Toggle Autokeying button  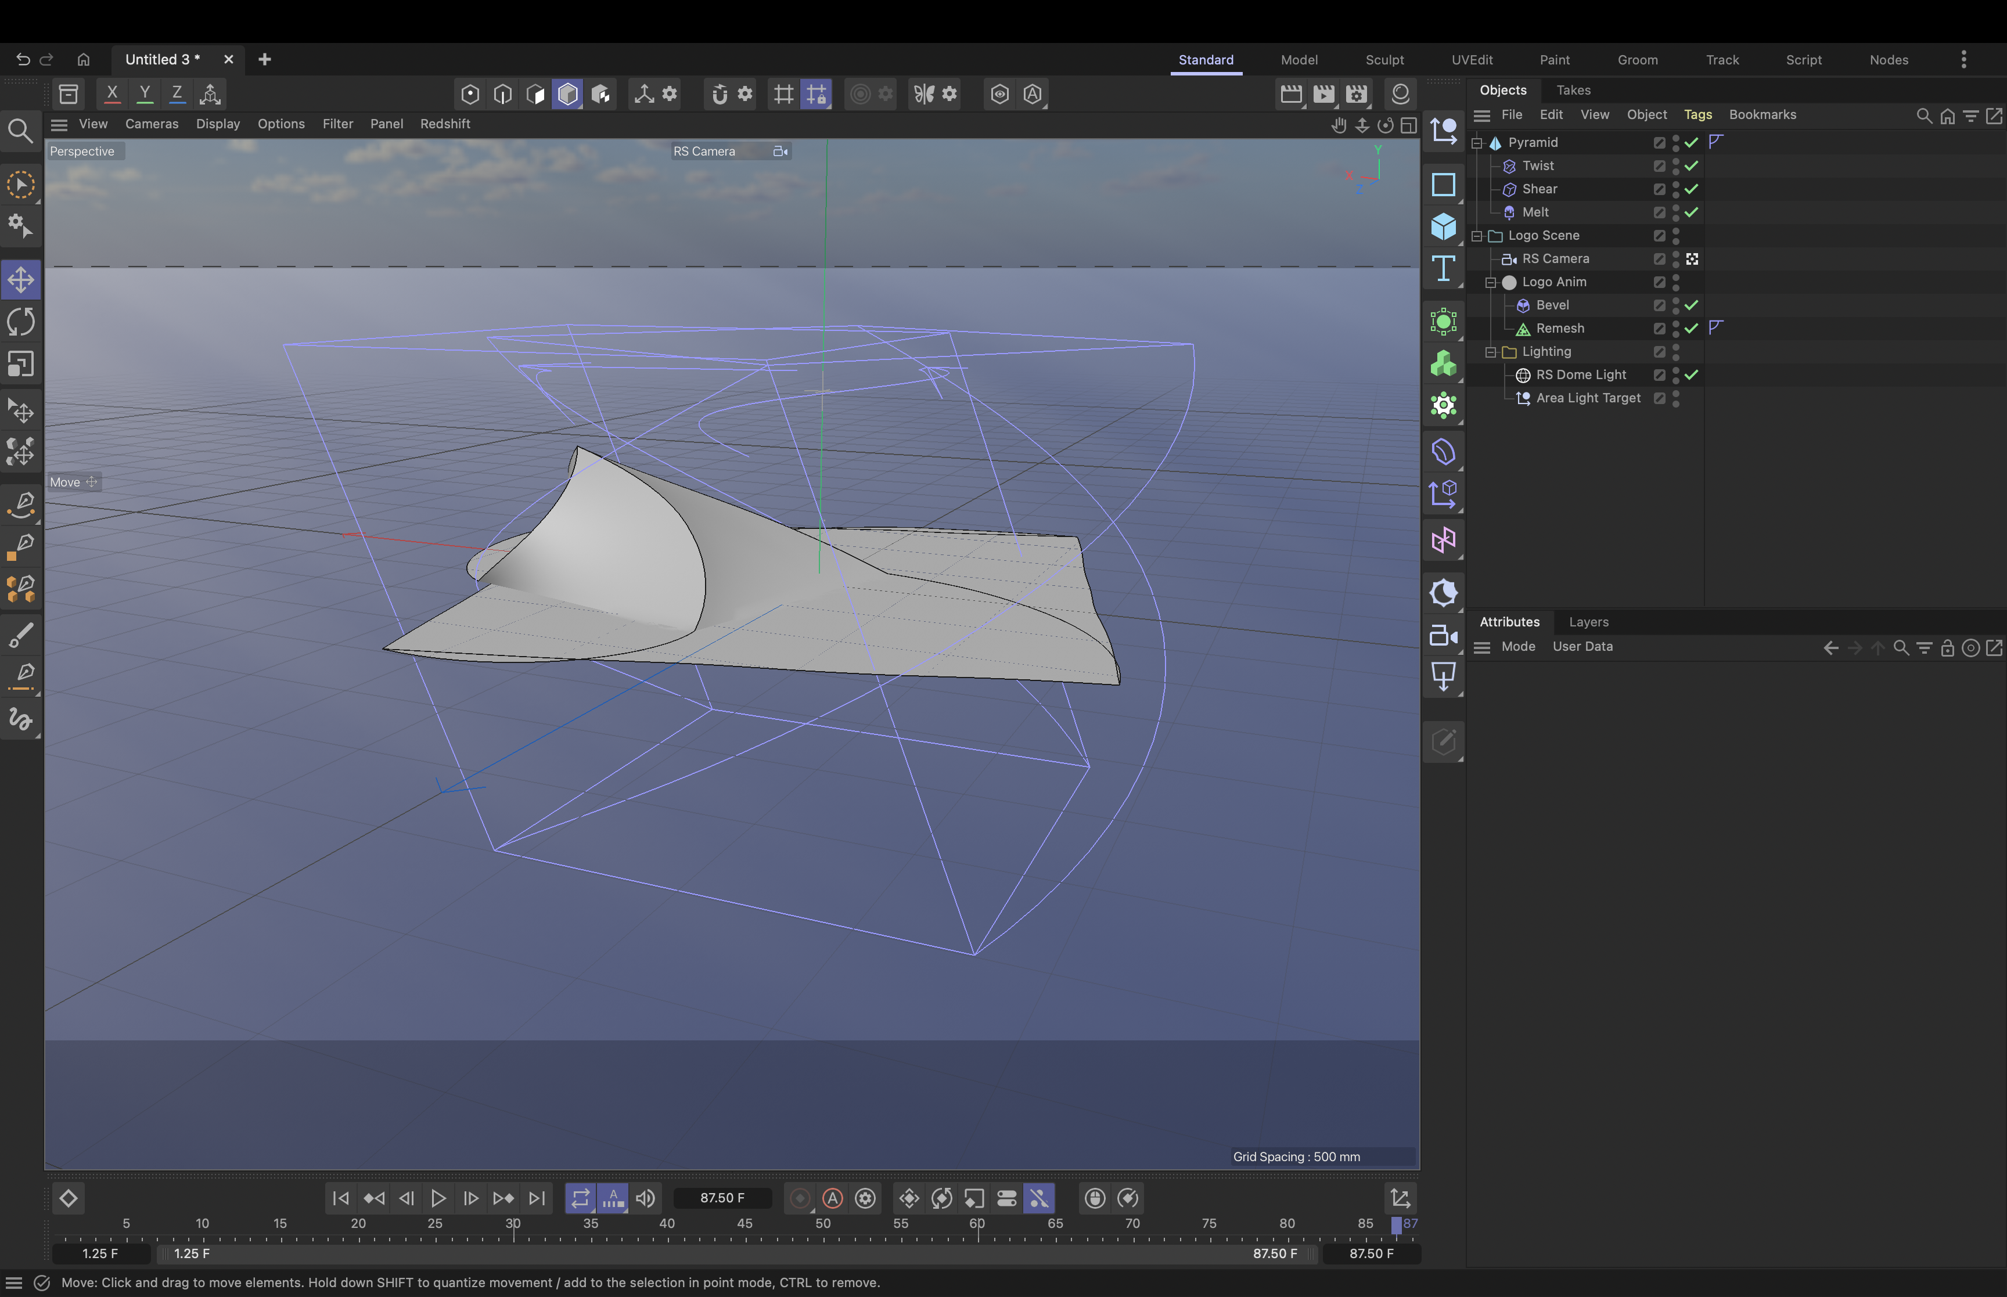point(833,1198)
